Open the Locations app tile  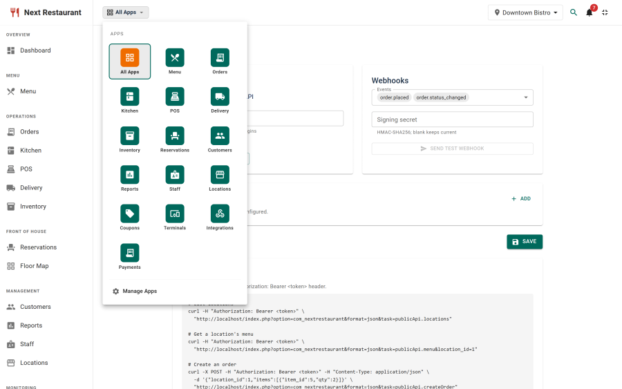coord(220,178)
